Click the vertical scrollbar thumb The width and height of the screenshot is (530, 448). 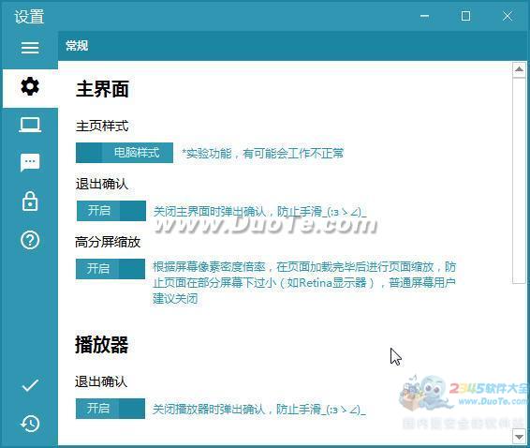519,180
